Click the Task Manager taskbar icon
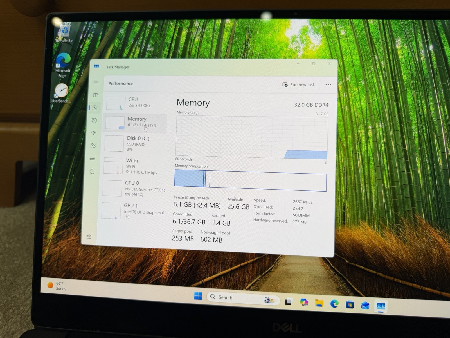The width and height of the screenshot is (450, 338). (381, 306)
